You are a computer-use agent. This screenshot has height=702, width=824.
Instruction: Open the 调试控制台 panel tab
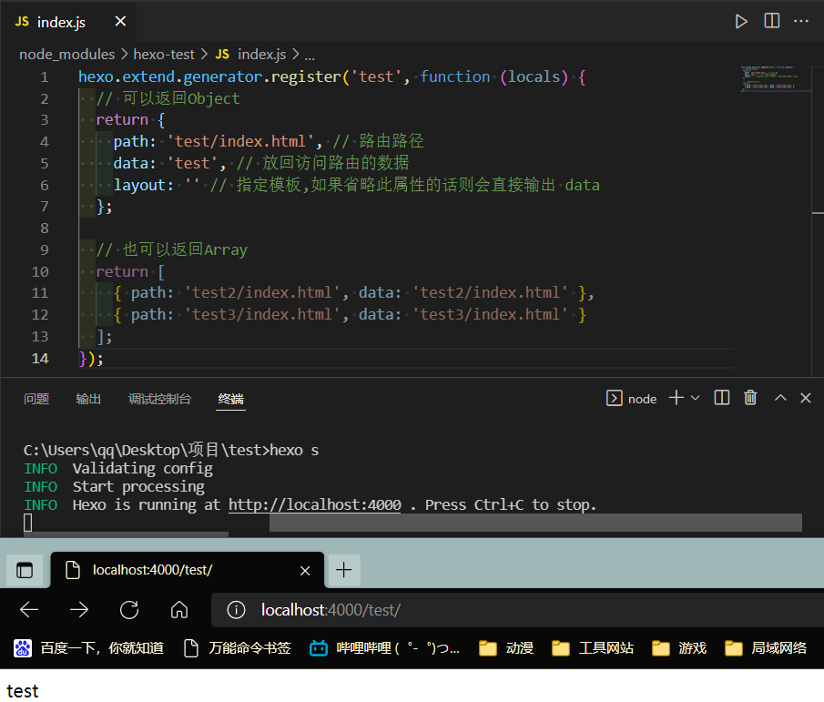pyautogui.click(x=159, y=399)
